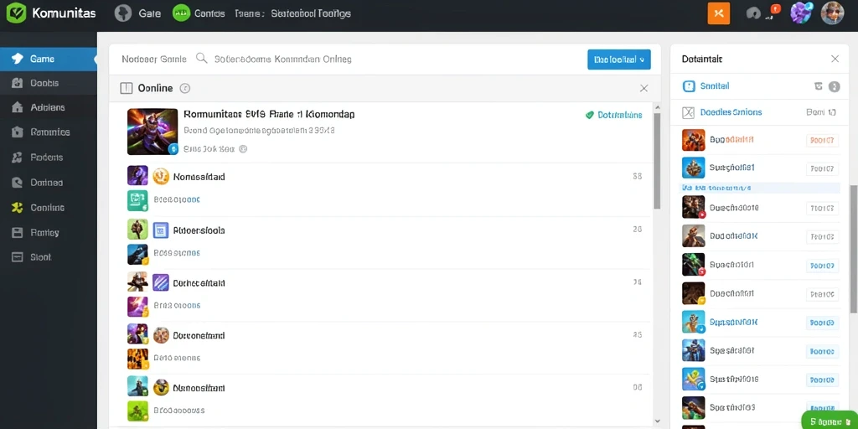Click the info circle beside the Oonline header

(185, 88)
